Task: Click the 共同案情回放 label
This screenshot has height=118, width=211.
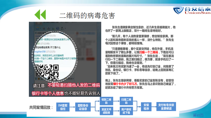Action: [x=41, y=107]
